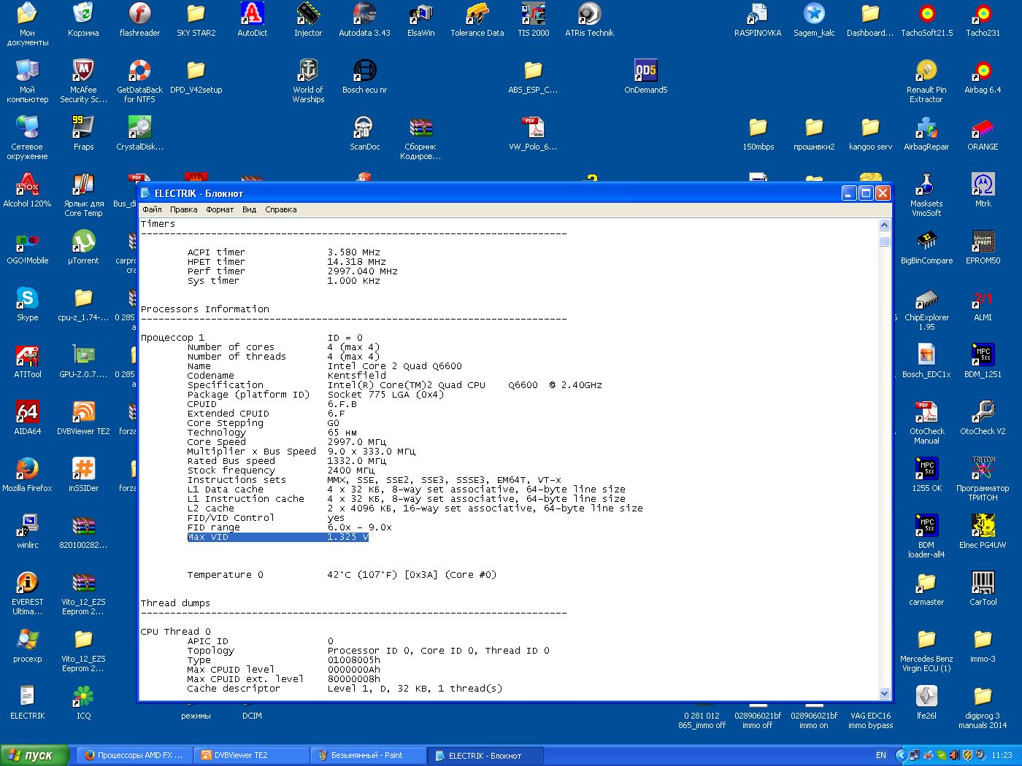1022x766 pixels.
Task: Select the CrystalDisk desktop icon
Action: [x=139, y=134]
